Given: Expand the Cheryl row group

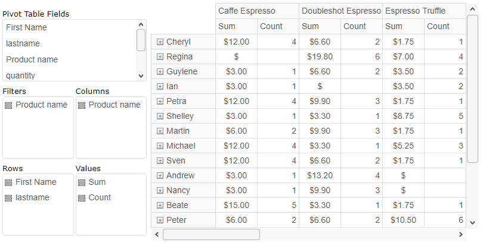Looking at the screenshot, I should point(160,42).
